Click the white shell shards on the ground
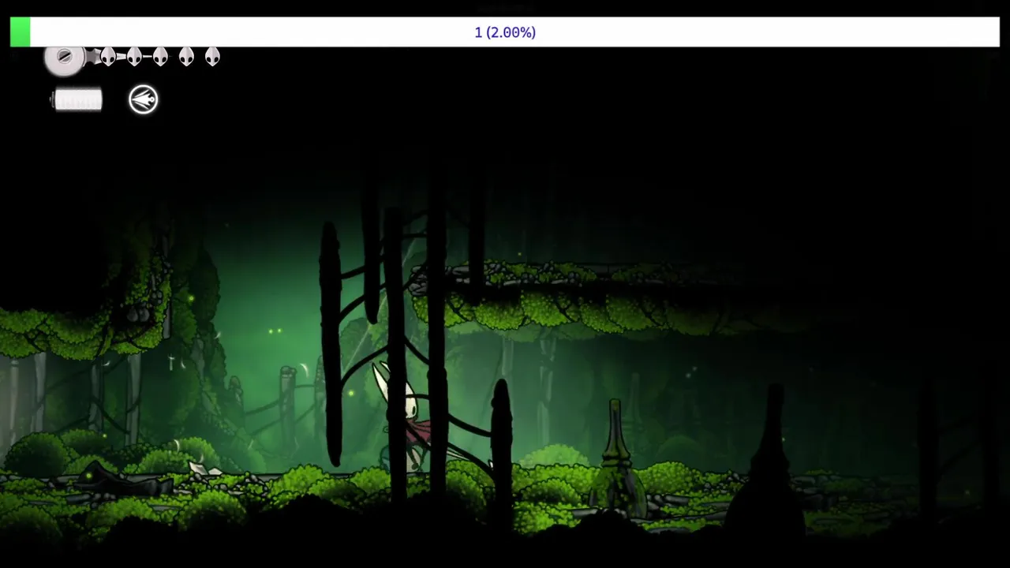The width and height of the screenshot is (1010, 568). coord(204,469)
